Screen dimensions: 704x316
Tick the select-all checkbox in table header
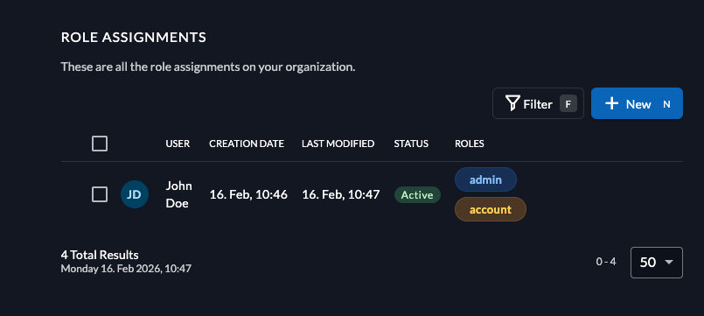(100, 144)
